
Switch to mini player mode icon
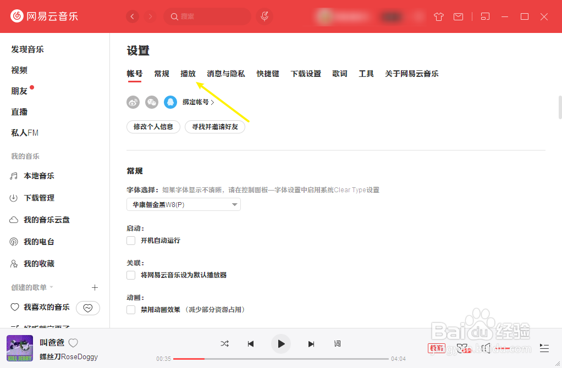pos(485,16)
